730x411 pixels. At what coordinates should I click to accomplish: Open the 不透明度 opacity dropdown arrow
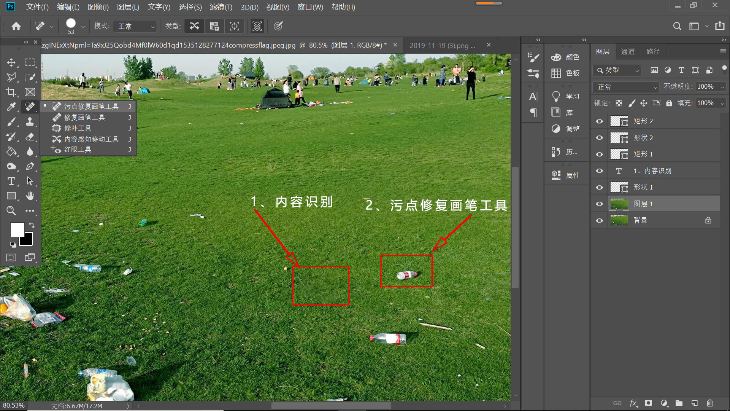point(722,87)
